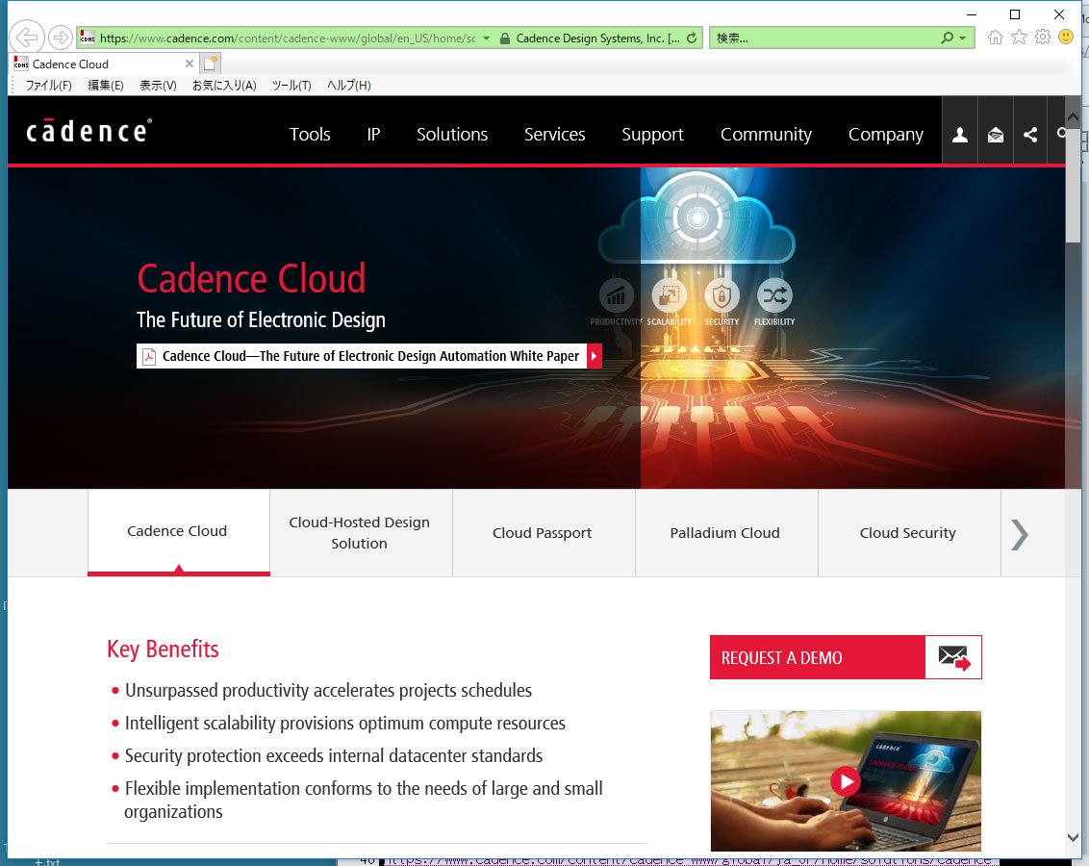1089x866 pixels.
Task: Click the scrollbar down arrow
Action: click(1073, 837)
